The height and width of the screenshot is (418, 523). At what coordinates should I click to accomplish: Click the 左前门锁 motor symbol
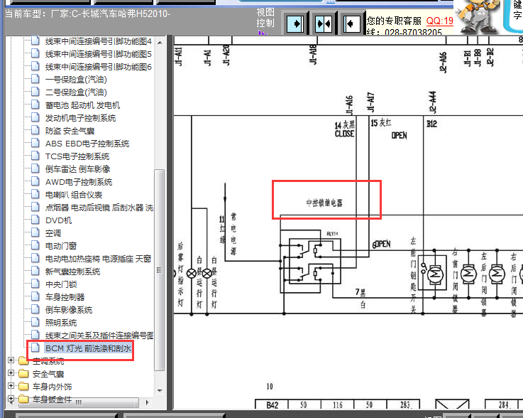click(435, 274)
